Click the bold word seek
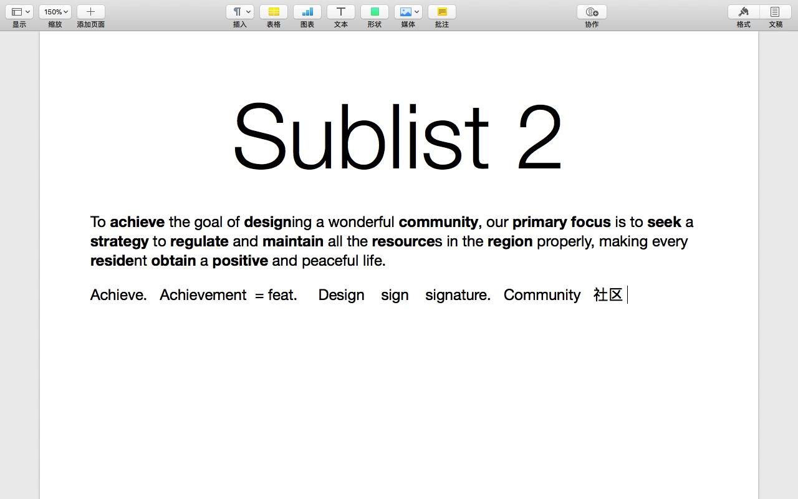 point(664,222)
